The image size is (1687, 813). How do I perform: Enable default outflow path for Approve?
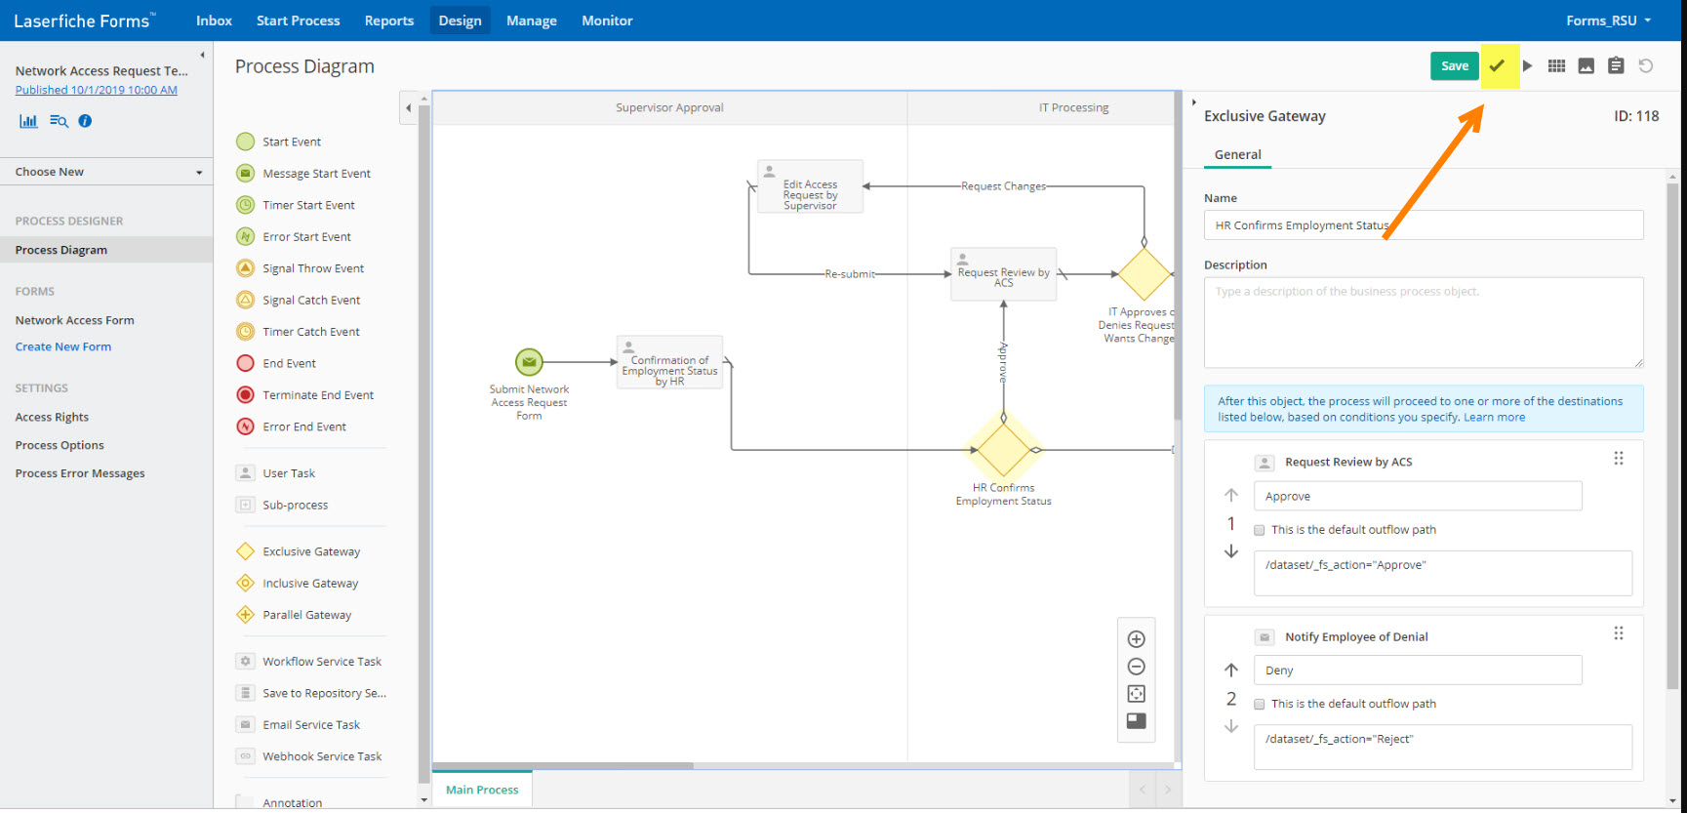click(1260, 530)
